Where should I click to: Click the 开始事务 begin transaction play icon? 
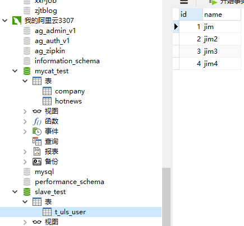(x=213, y=2)
